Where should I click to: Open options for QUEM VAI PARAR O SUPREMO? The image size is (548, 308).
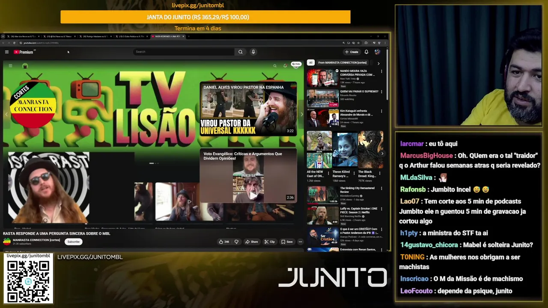click(381, 92)
